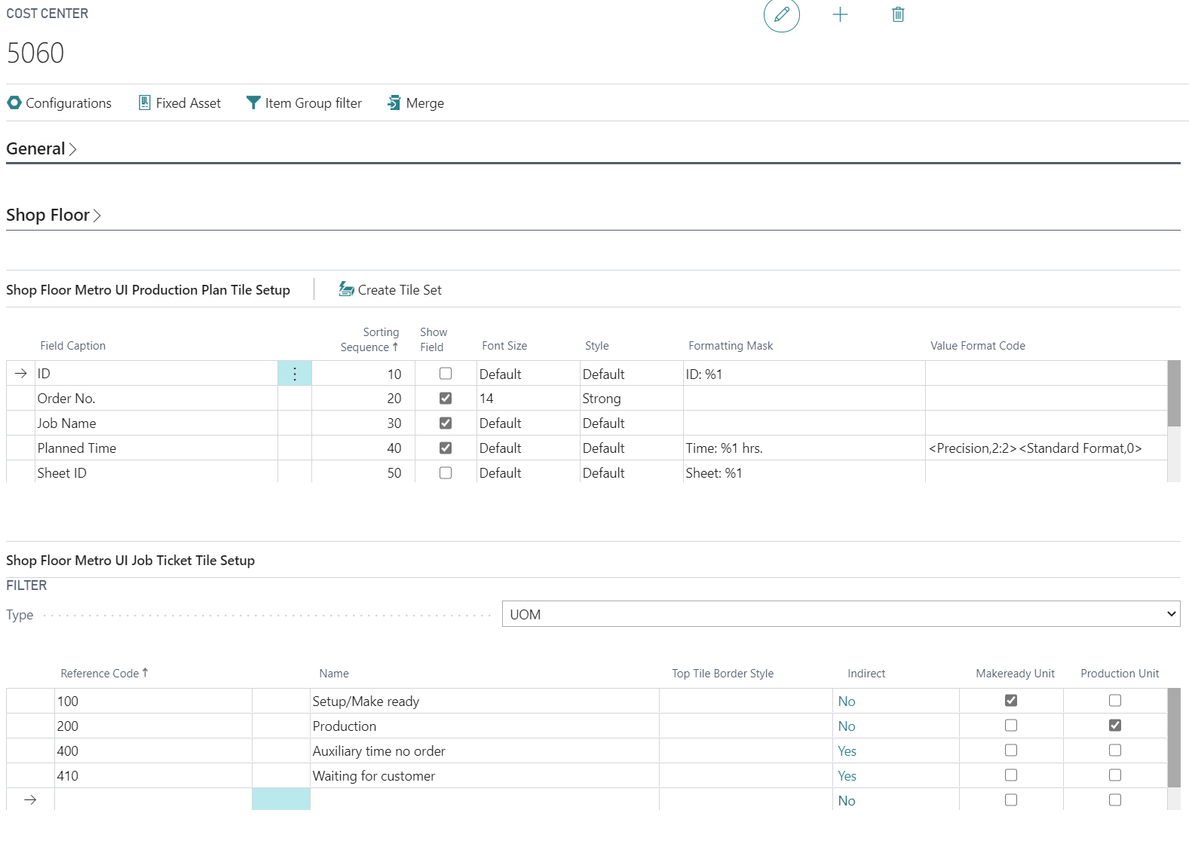This screenshot has height=865, width=1189.
Task: Click the job ticket table vertical scrollbar
Action: [x=1174, y=738]
